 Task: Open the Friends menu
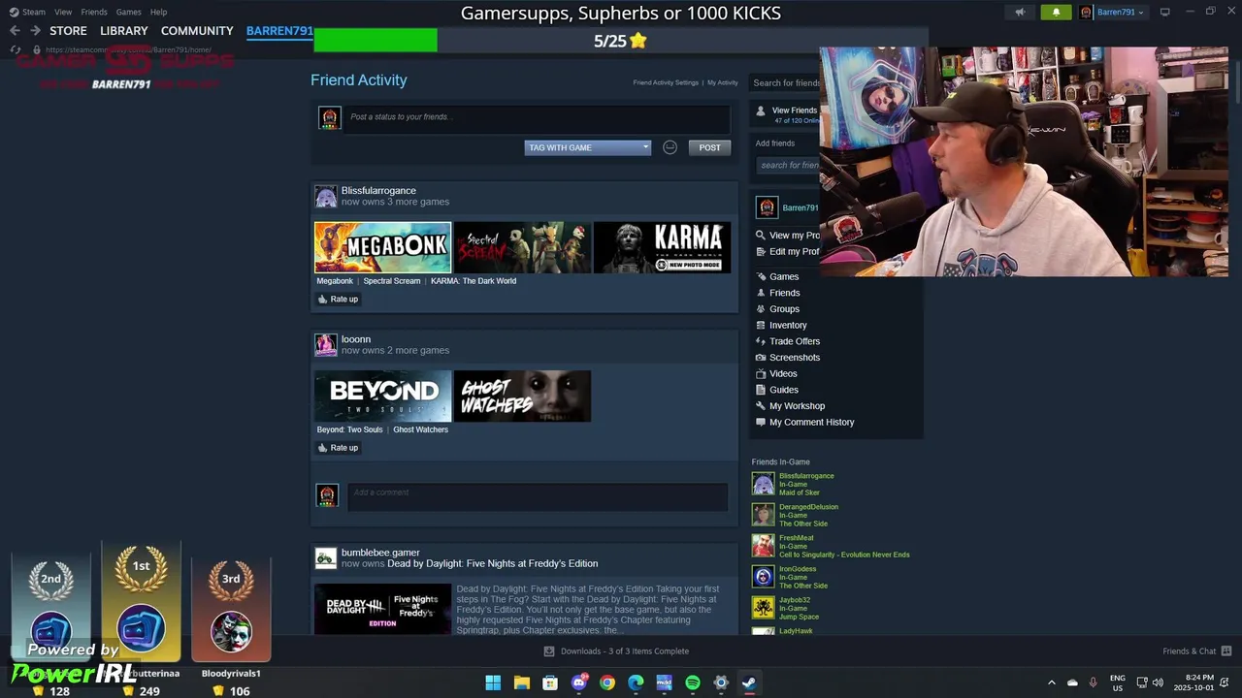[x=94, y=12]
